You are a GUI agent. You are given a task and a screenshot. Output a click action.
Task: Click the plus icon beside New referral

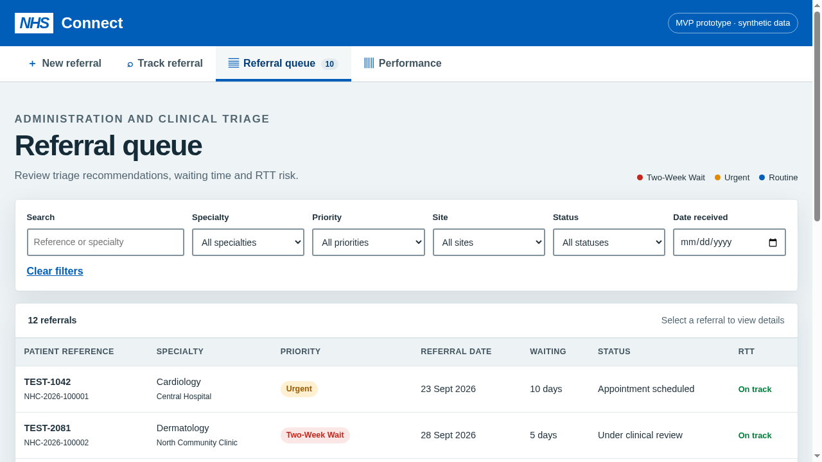coord(32,64)
